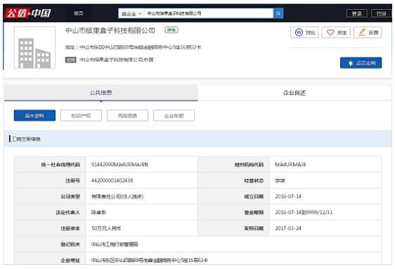Screen dimensions: 395x269
Task: Click the 公信中国 site logo
Action: click(28, 13)
